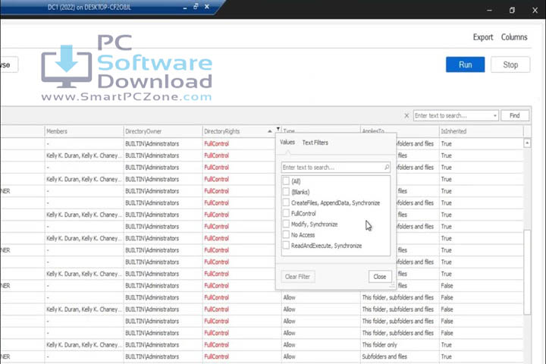Sort by DirectoryRights column arrow
The image size is (546, 364).
(269, 131)
